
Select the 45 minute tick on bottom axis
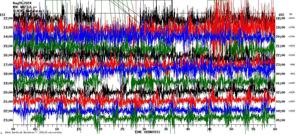tap(210, 129)
